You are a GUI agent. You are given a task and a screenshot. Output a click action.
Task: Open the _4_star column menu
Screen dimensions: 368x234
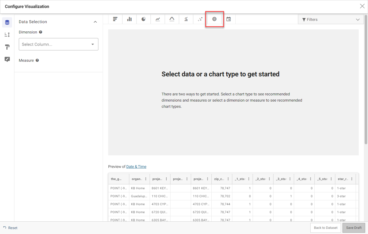(x=311, y=179)
